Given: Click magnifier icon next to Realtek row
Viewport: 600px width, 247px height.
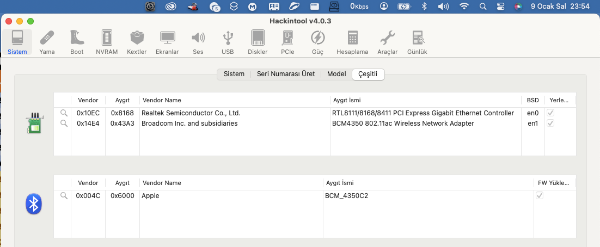Looking at the screenshot, I should click(64, 113).
